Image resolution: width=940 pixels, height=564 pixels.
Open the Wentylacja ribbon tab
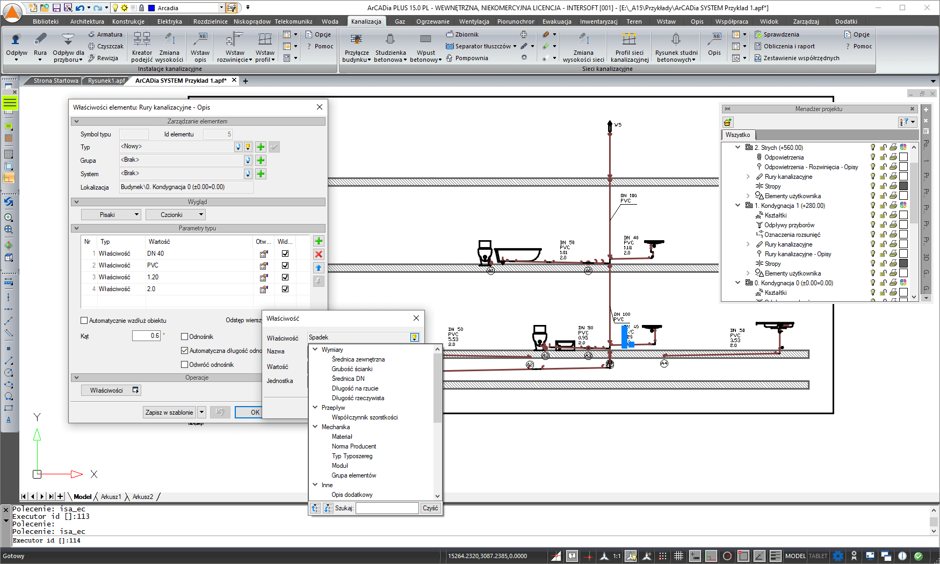474,21
